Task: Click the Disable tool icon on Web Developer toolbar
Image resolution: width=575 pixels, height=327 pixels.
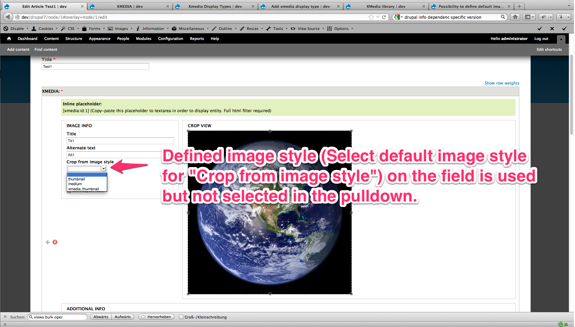Action: click(6, 28)
